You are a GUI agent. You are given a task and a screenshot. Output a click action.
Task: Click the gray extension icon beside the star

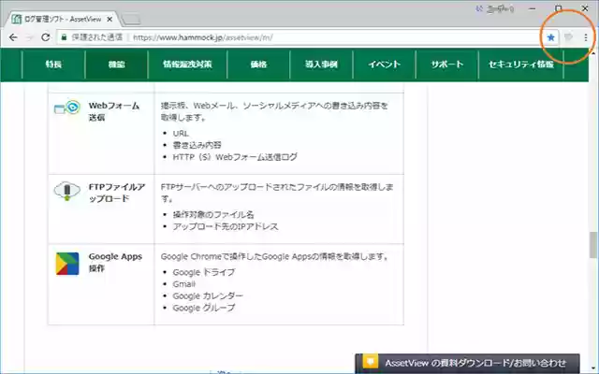[568, 37]
